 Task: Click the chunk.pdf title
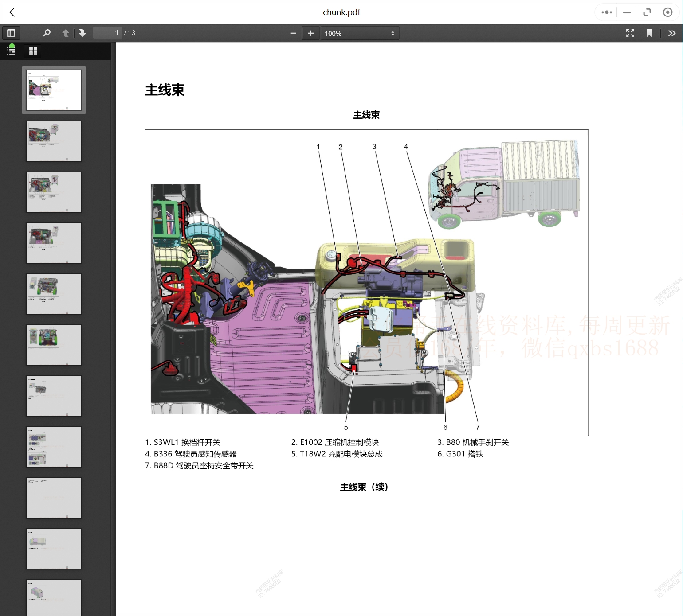click(341, 12)
